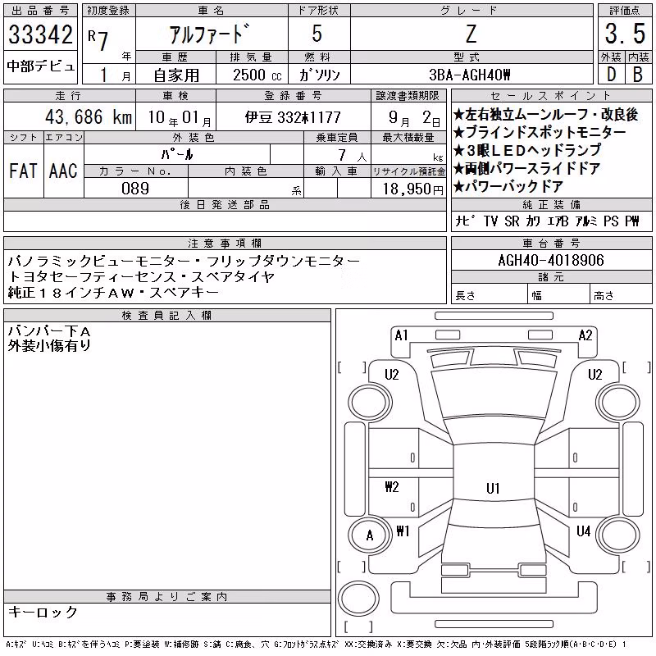656x656 pixels.
Task: Select chassis number AGH40-4018906
Action: (x=551, y=260)
